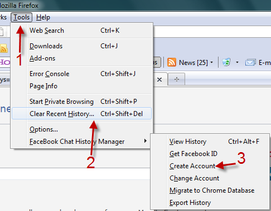Viewport: 271px width, 211px height.
Task: Click Create Account in submenu
Action: tap(210, 166)
